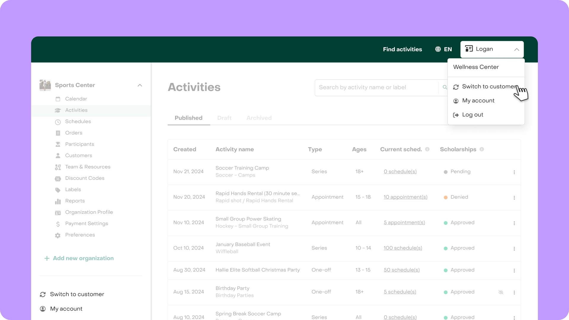
Task: Switch to the Archived tab
Action: (x=259, y=118)
